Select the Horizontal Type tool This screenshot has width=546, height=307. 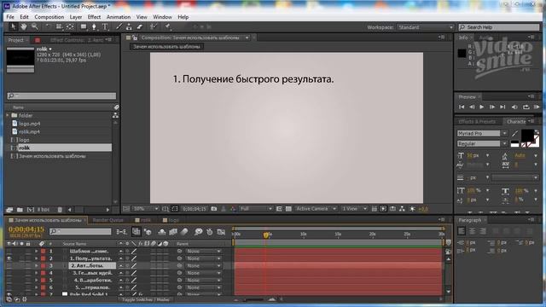pos(105,26)
